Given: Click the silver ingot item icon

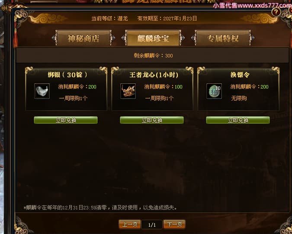Looking at the screenshot, I should (42, 91).
